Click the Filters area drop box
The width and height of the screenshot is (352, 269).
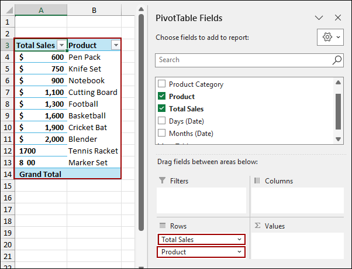(201, 200)
